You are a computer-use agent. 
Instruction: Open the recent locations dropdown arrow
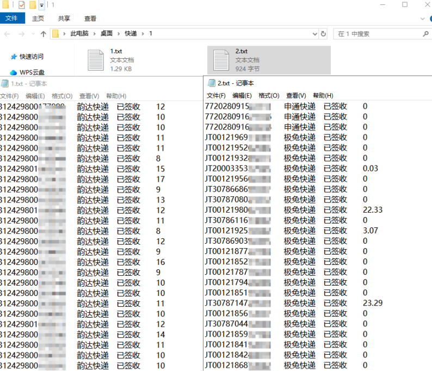[x=33, y=34]
